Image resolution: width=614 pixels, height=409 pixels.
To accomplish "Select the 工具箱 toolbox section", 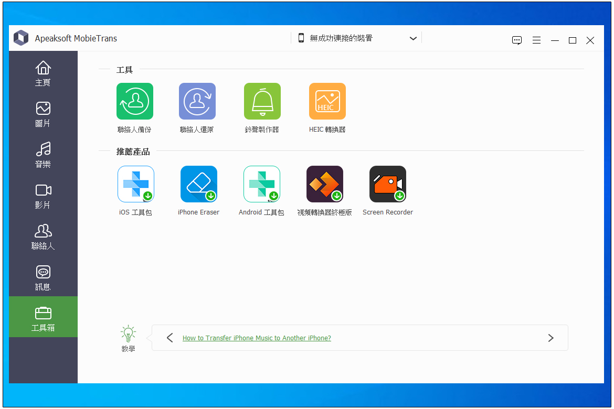I will [x=43, y=317].
